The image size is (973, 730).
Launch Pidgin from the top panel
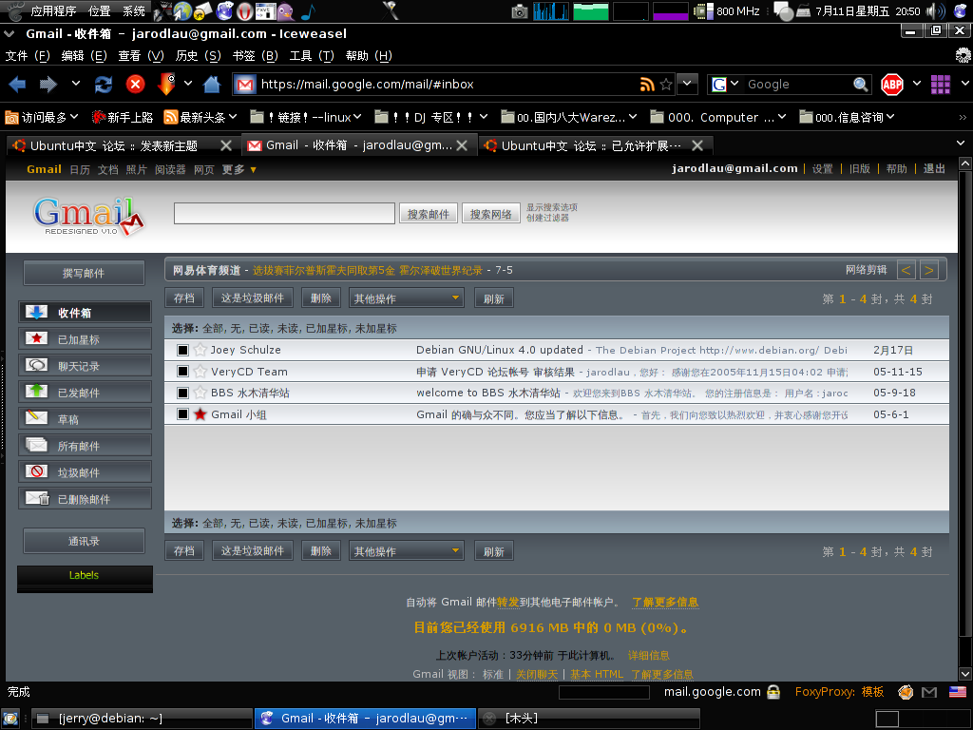[285, 10]
